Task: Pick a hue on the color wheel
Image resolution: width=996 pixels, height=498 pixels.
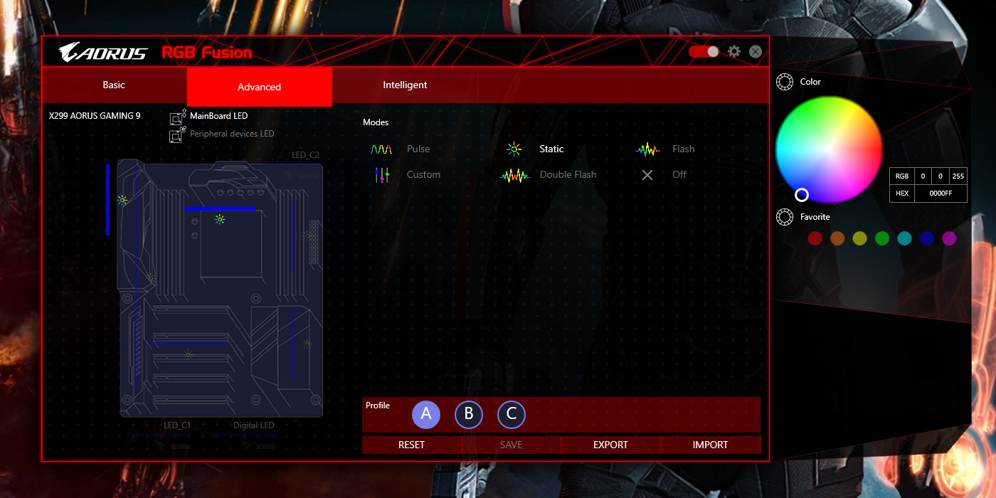Action: click(x=829, y=149)
